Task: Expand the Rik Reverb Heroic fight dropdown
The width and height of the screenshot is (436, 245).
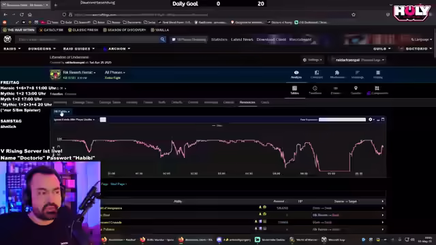Action: click(x=79, y=72)
